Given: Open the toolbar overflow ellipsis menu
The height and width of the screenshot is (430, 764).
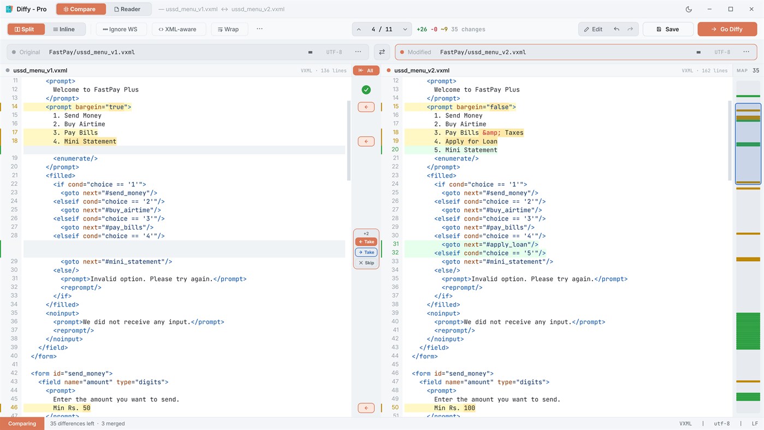Looking at the screenshot, I should [x=259, y=29].
